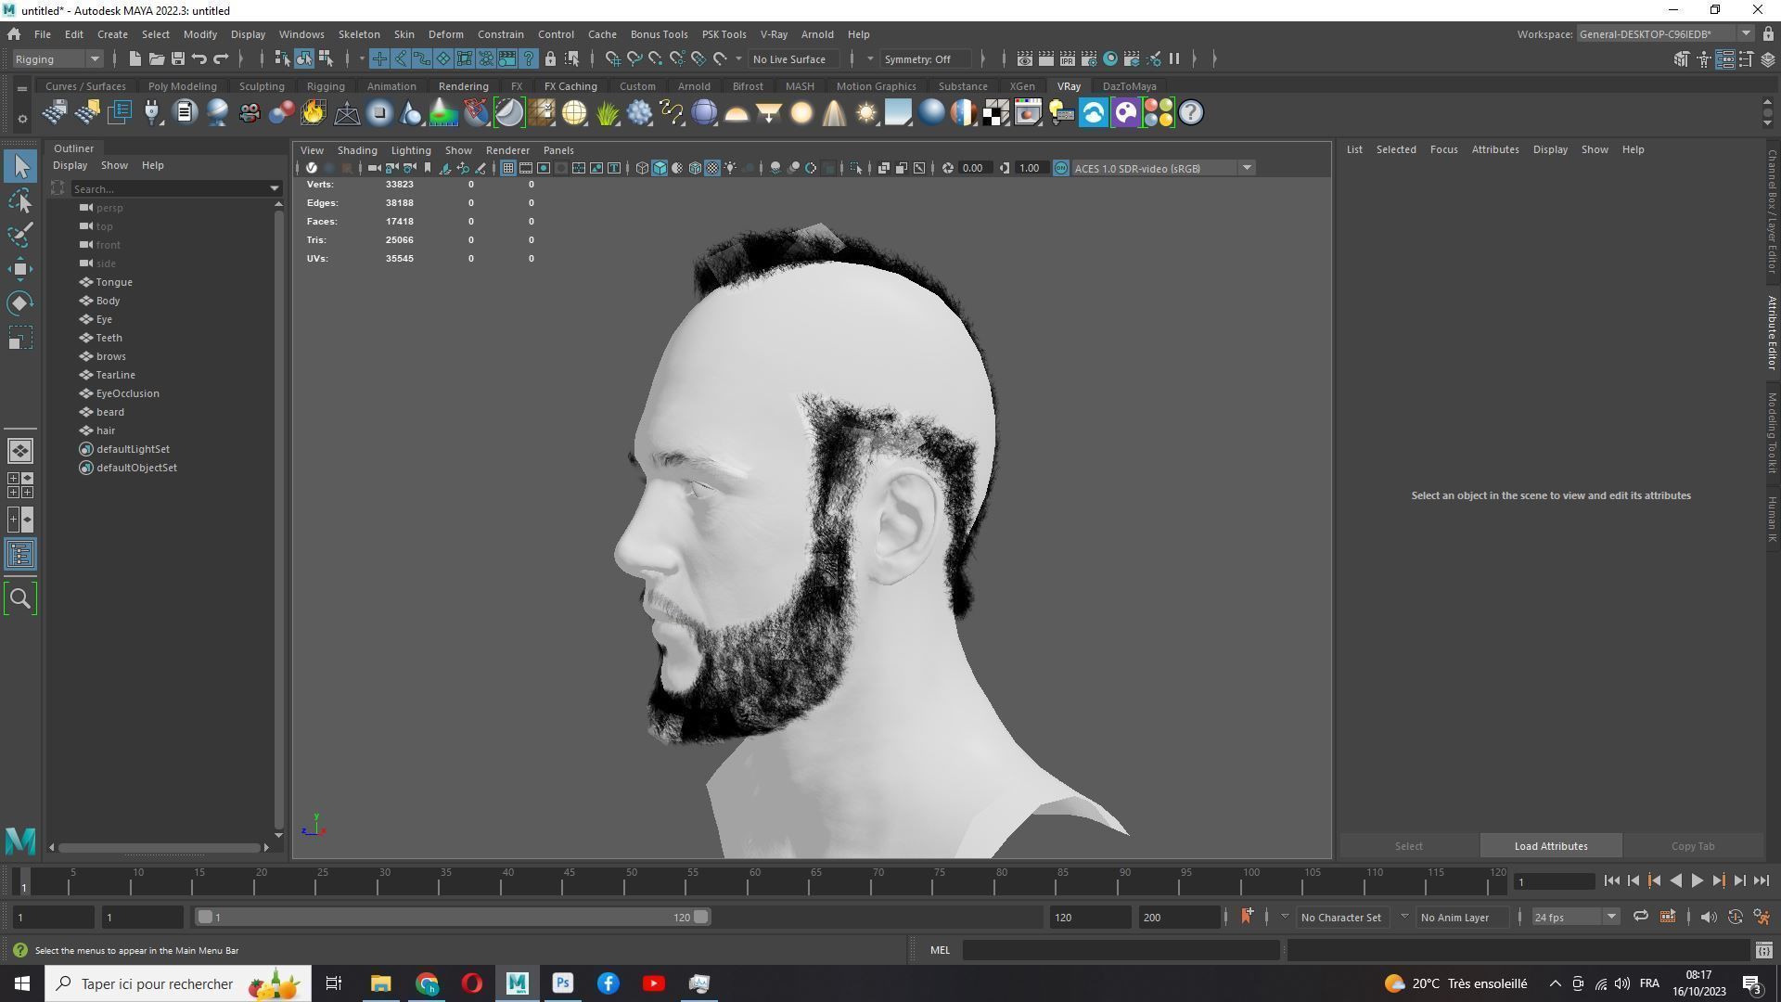Image resolution: width=1781 pixels, height=1002 pixels.
Task: Click the V-Ray sun light shelf icon
Action: (x=866, y=113)
